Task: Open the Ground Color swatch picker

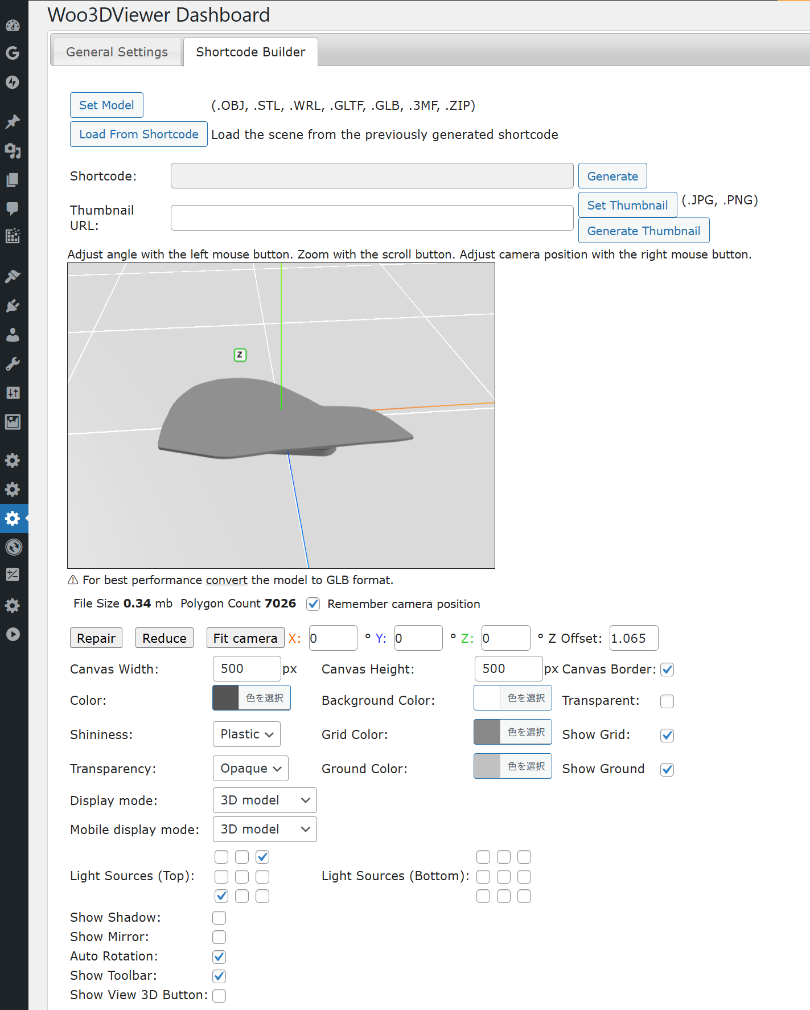Action: (513, 766)
